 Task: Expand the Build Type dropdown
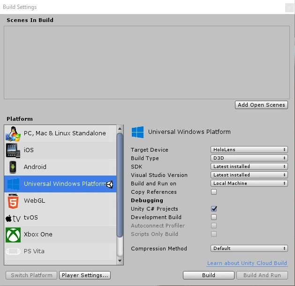tap(249, 158)
